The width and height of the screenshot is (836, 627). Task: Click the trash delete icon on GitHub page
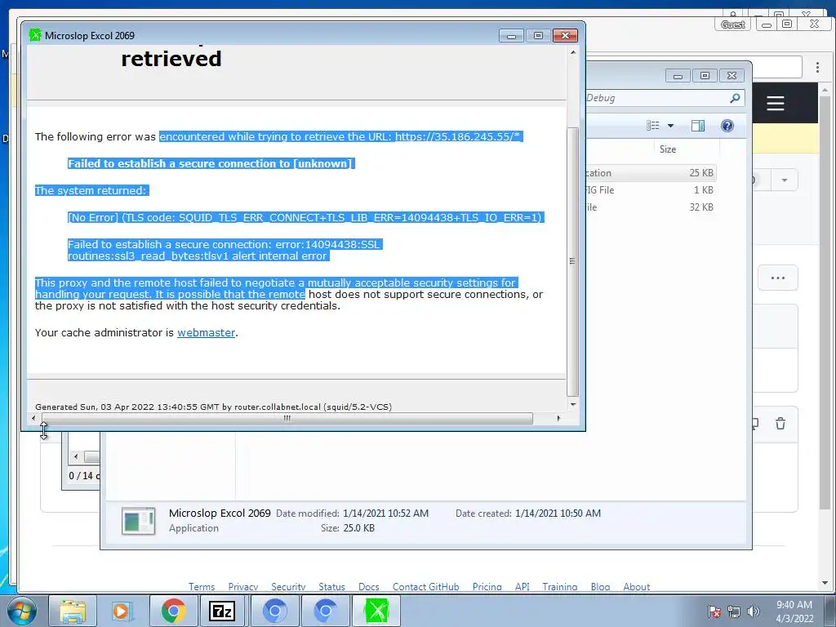[x=780, y=424]
